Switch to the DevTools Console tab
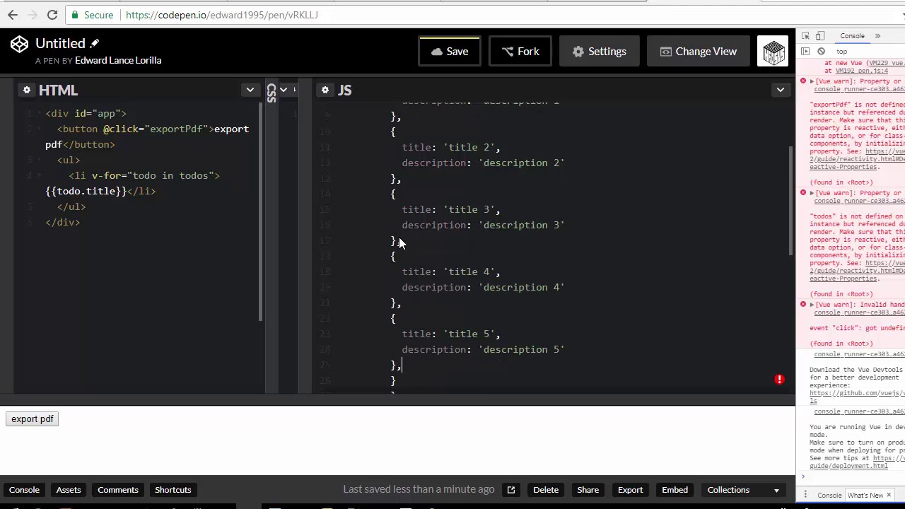905x509 pixels. click(x=852, y=36)
